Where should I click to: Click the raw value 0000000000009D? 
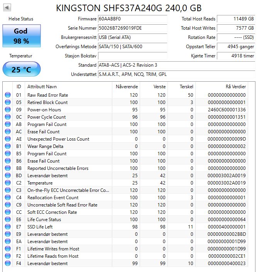[227, 139]
